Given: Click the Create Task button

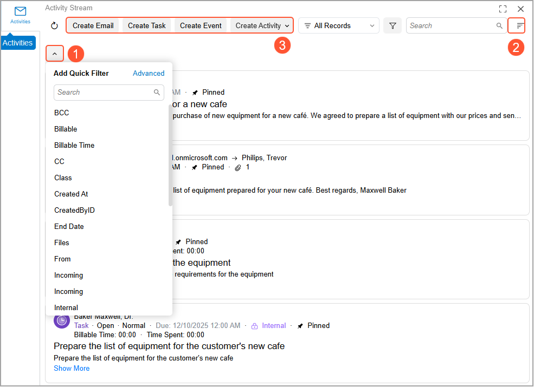Looking at the screenshot, I should 146,26.
